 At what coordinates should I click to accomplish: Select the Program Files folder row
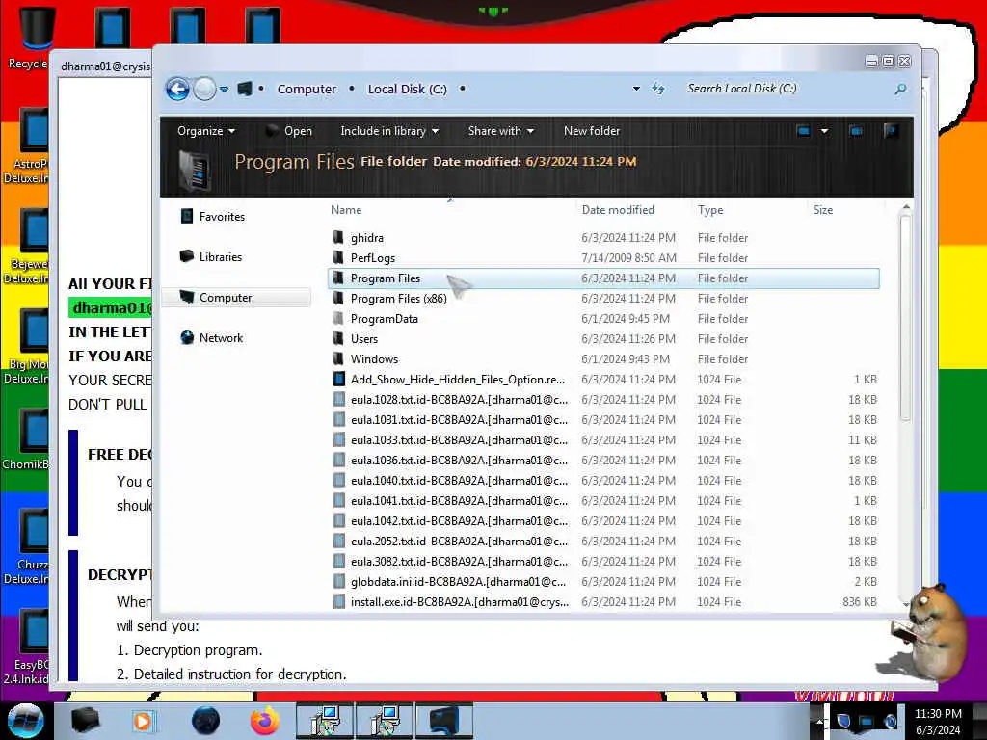point(603,278)
